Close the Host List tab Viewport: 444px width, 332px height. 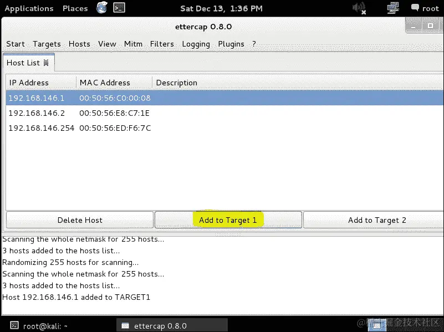pos(46,63)
